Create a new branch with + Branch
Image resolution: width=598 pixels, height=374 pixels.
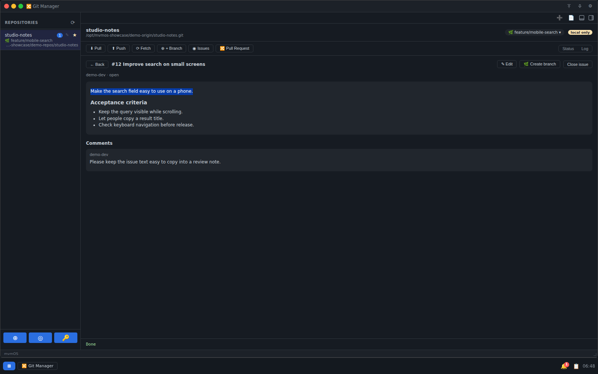pos(172,48)
